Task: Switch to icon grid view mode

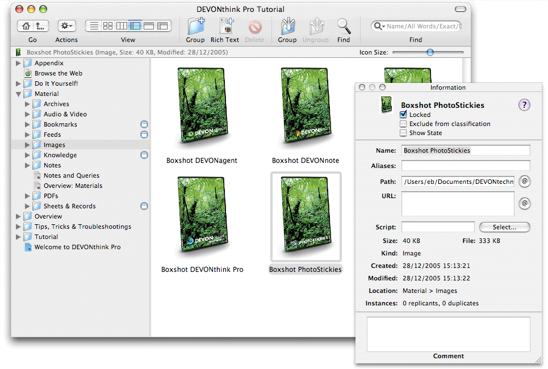Action: (108, 26)
